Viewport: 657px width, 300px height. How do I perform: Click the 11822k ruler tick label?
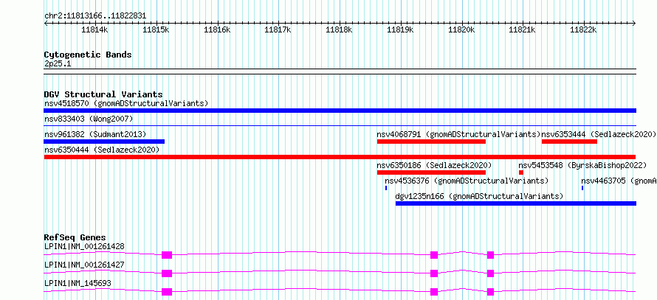(x=584, y=29)
